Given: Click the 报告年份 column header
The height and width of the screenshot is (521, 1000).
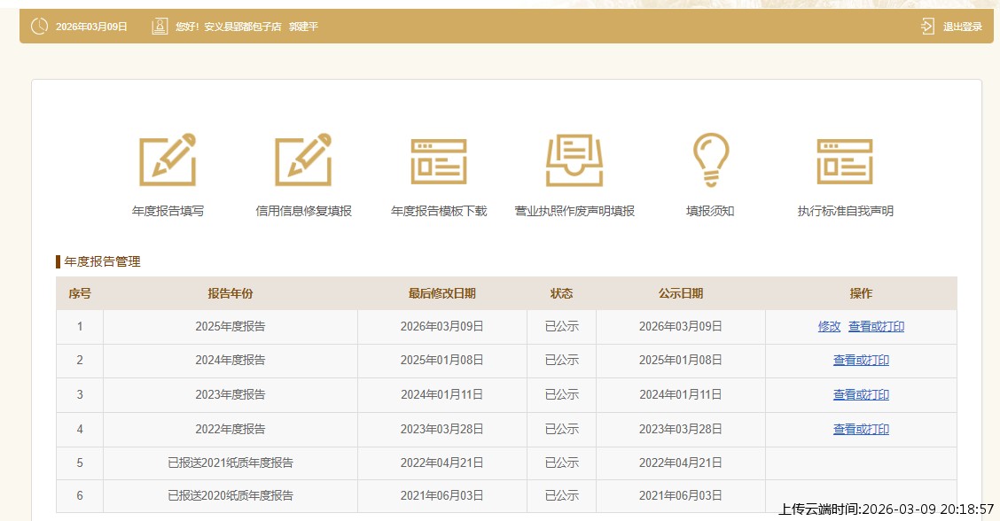Looking at the screenshot, I should pos(230,293).
